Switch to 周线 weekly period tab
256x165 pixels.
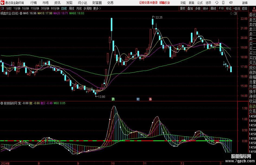(x=71, y=8)
